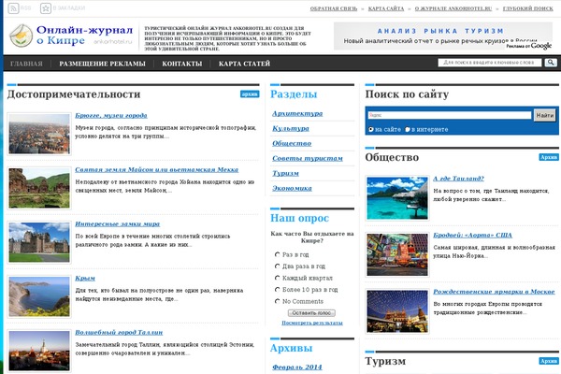Submit the header search with magnifier icon

click(x=551, y=63)
